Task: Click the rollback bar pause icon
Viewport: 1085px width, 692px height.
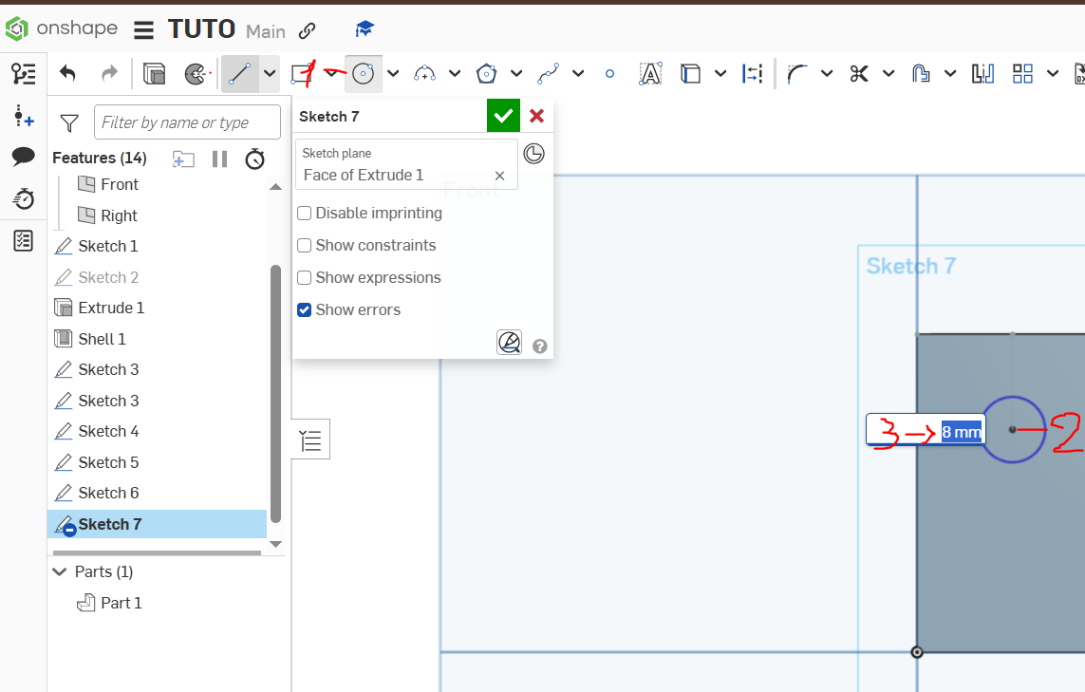Action: coord(220,159)
